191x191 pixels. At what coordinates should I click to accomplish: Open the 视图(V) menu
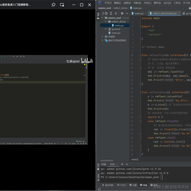tap(127, 3)
